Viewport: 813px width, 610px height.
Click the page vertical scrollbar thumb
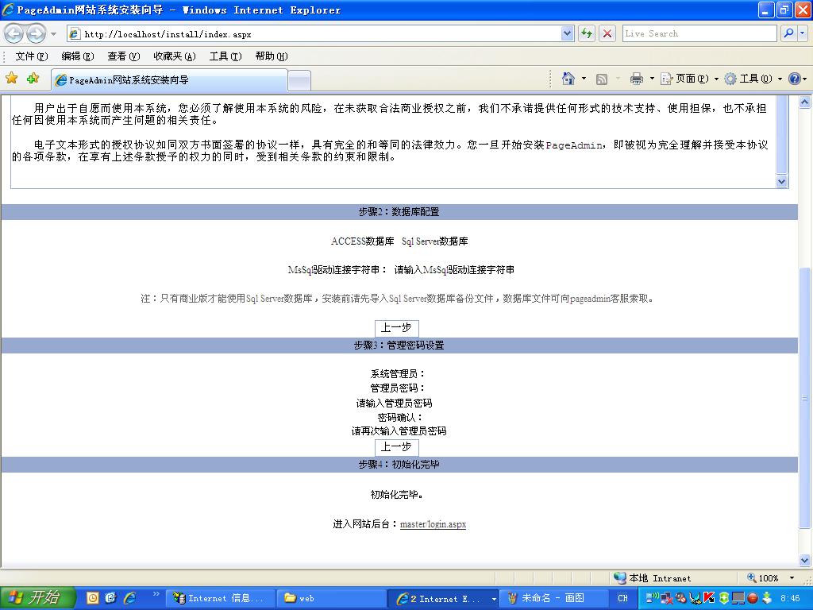coord(805,398)
